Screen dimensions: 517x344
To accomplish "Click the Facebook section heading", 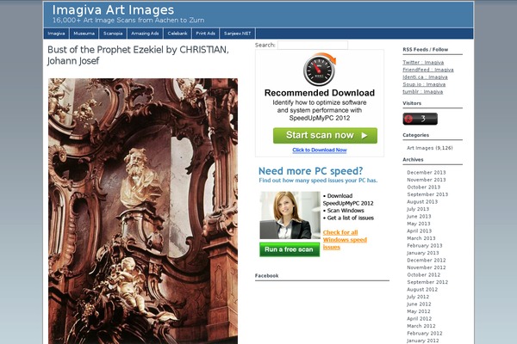I will pyautogui.click(x=267, y=275).
